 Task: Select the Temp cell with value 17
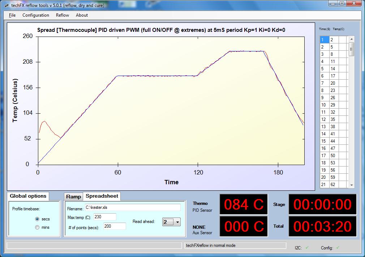pyautogui.click(x=334, y=76)
